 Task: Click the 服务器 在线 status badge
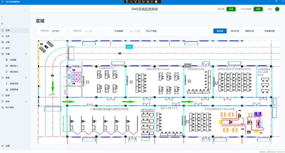tap(231, 9)
